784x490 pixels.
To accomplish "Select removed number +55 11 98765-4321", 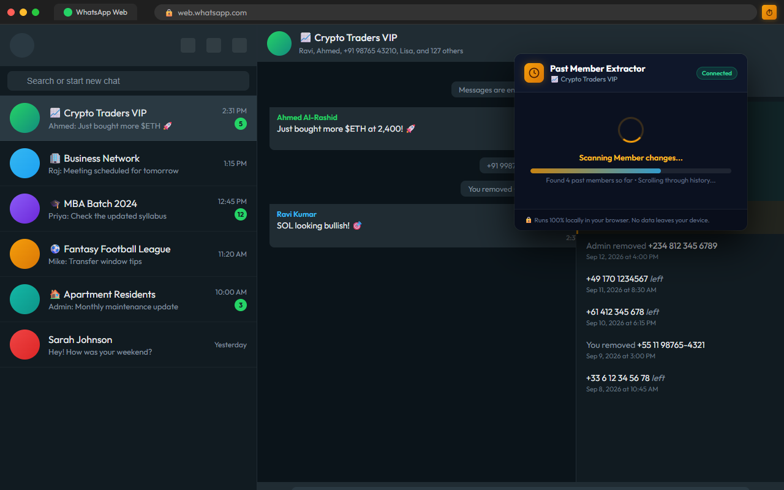I will [x=671, y=345].
